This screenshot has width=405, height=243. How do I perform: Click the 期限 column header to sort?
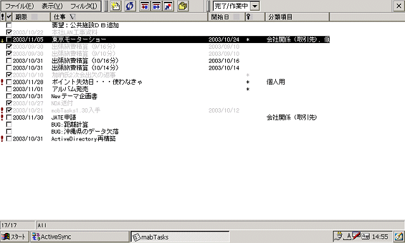click(31, 17)
